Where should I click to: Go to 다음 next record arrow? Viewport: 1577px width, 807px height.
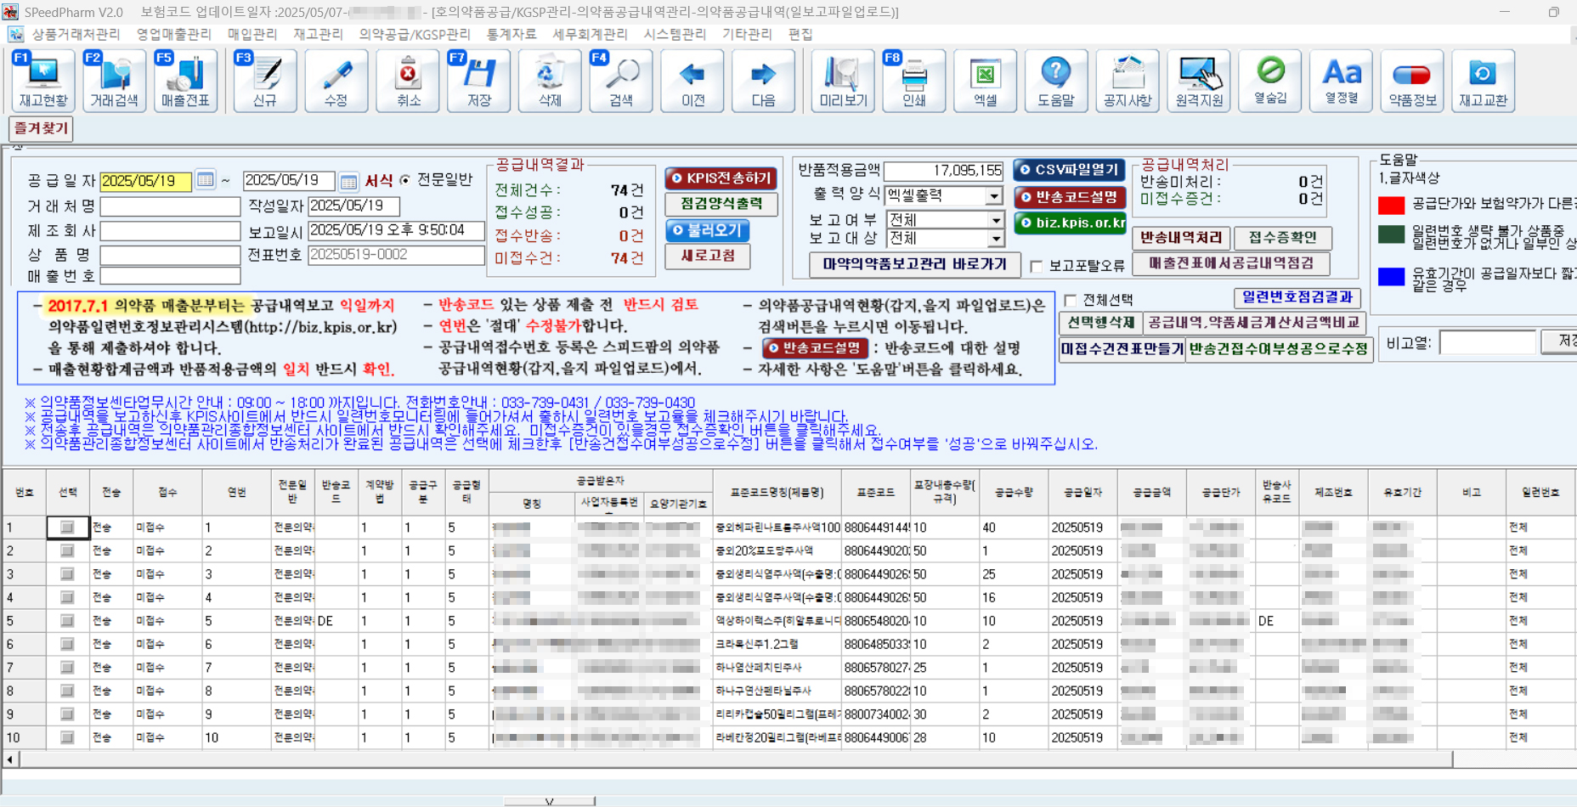coord(764,81)
